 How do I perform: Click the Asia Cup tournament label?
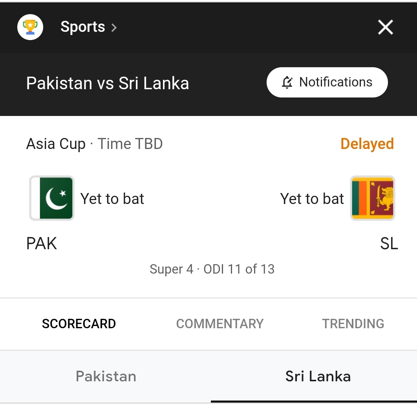pyautogui.click(x=56, y=144)
